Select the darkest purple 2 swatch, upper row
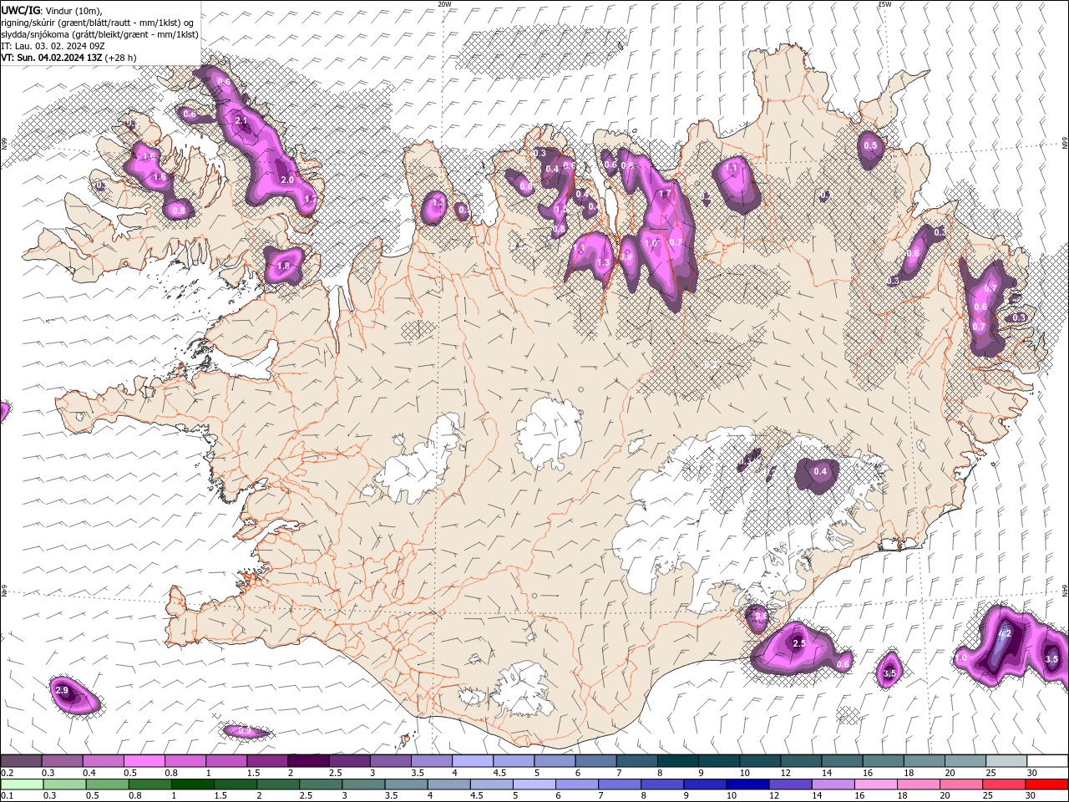This screenshot has height=802, width=1069. tap(307, 761)
